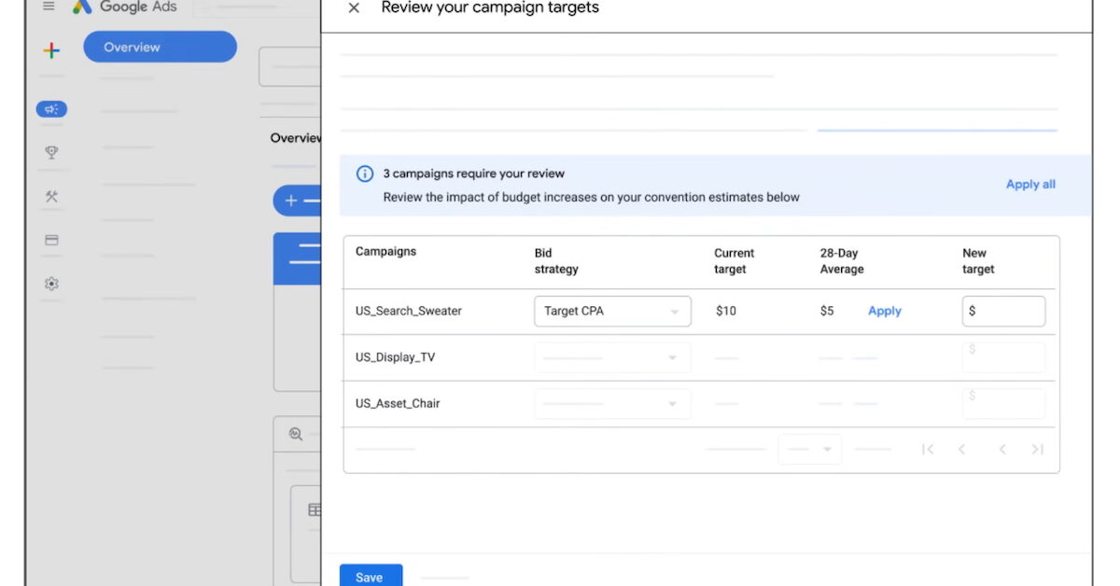This screenshot has height=586, width=1120.
Task: Click the multicolor plus create icon
Action: point(52,50)
